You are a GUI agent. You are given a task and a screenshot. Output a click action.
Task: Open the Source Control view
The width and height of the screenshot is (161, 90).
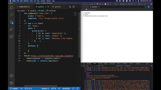[x=11, y=22]
